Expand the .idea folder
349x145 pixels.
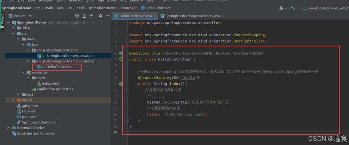(x=13, y=28)
